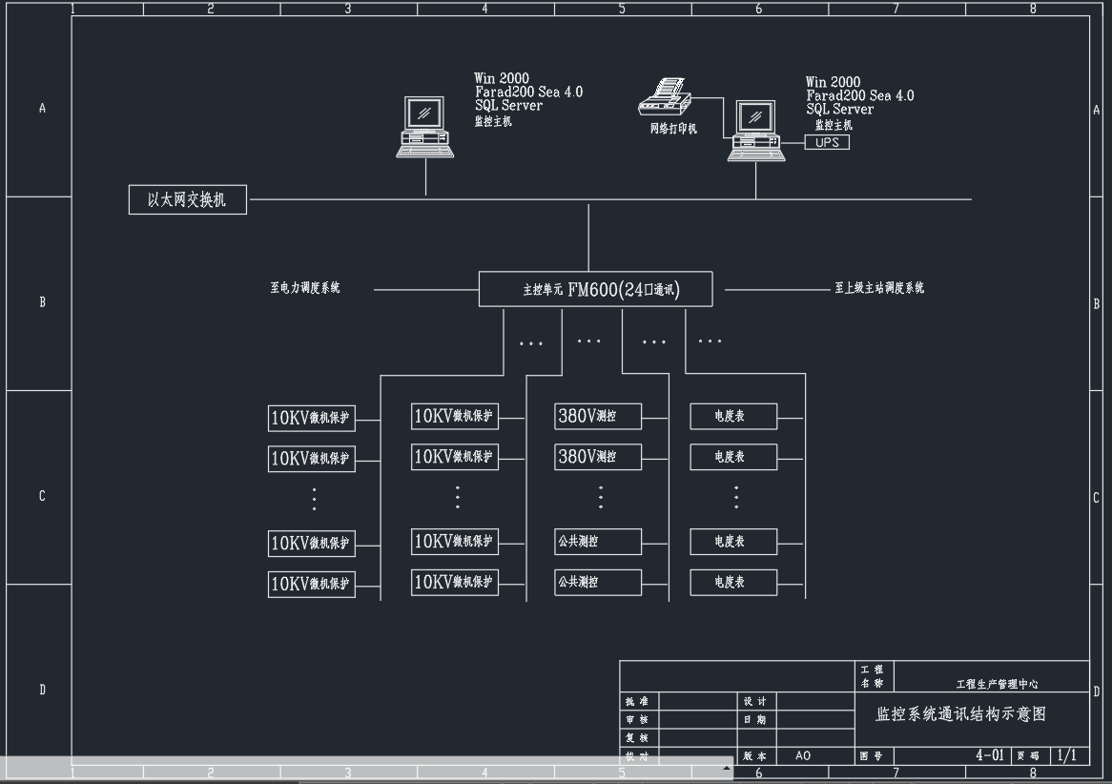Viewport: 1112px width, 784px height.
Task: Select the UPS box
Action: point(826,142)
